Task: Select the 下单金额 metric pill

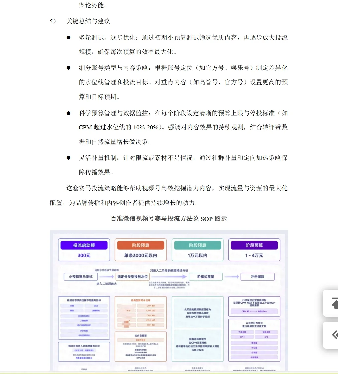Action: click(x=242, y=332)
